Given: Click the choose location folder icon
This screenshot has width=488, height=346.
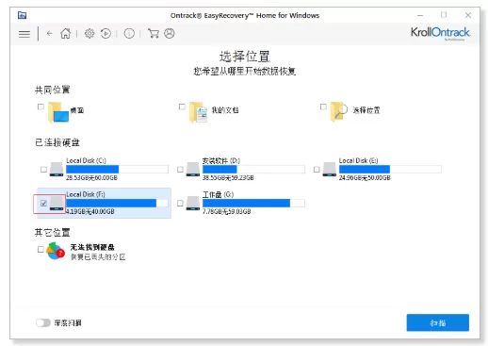Looking at the screenshot, I should coord(338,111).
